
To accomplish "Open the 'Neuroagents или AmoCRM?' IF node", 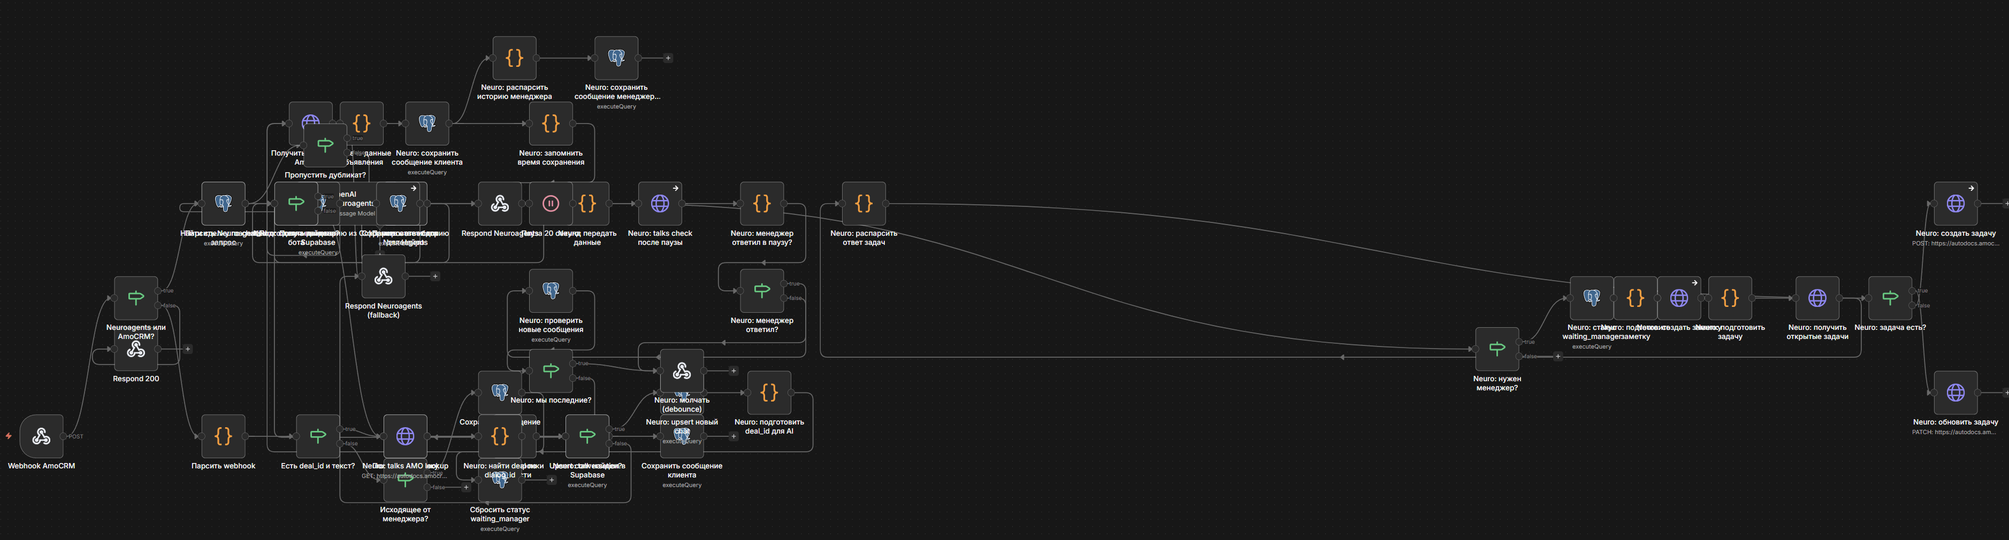I will pyautogui.click(x=136, y=298).
